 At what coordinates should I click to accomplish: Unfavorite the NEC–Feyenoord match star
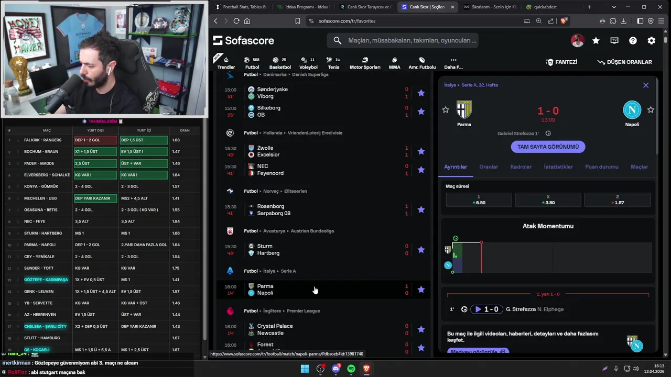pyautogui.click(x=421, y=170)
